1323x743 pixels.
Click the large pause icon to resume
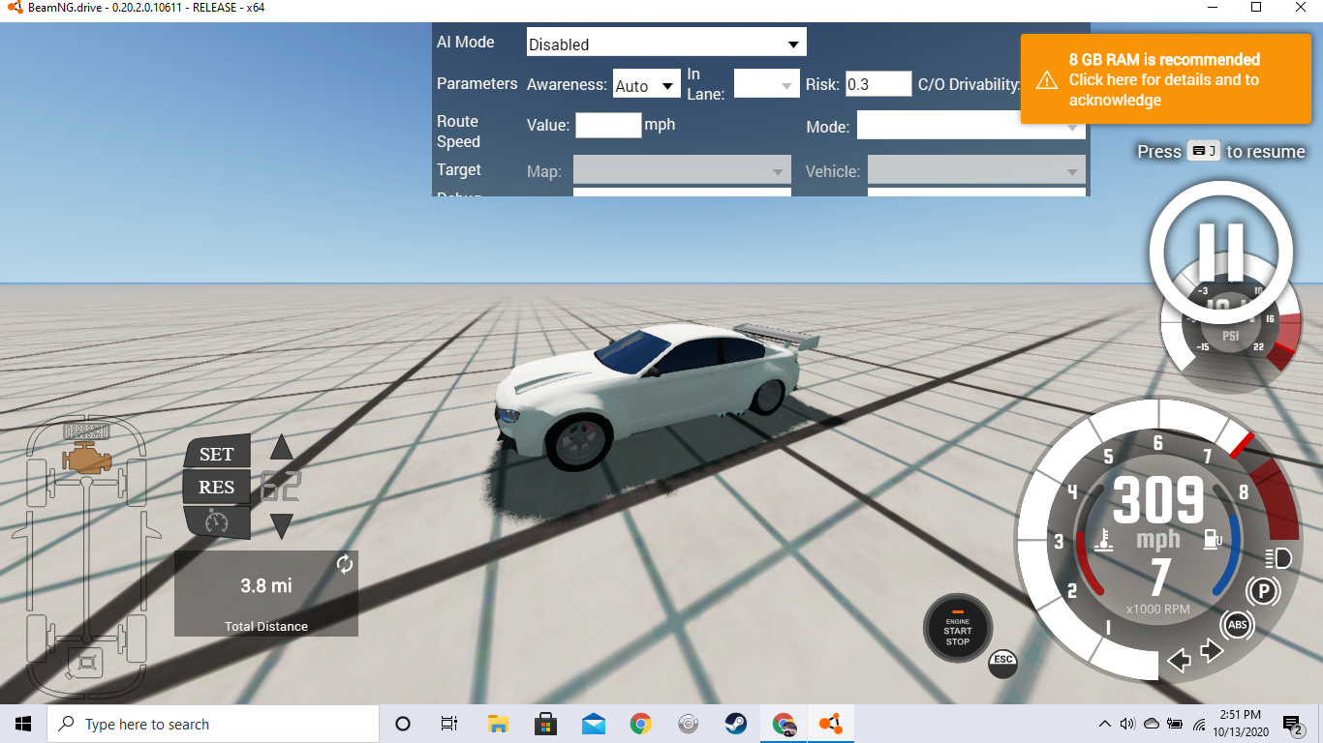click(x=1220, y=252)
